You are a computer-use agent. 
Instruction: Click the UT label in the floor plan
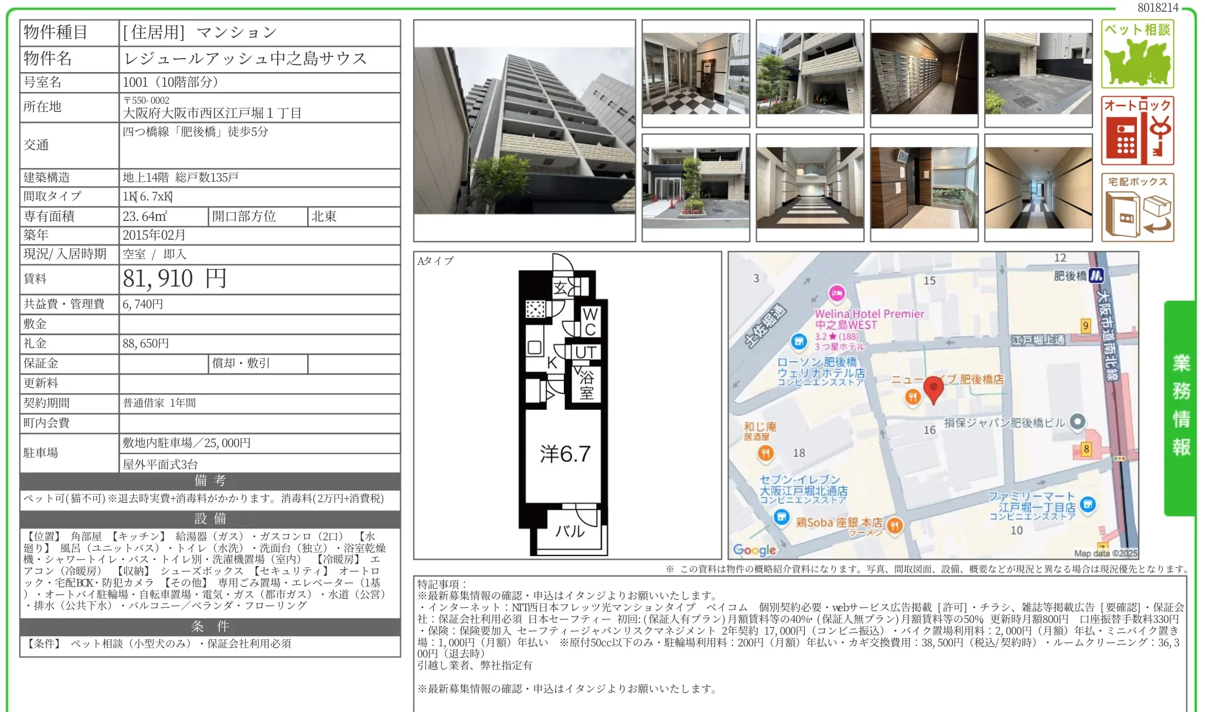[586, 352]
